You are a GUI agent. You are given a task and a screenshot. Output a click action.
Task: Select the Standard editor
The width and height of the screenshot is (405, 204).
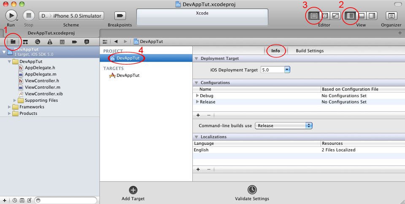[314, 16]
